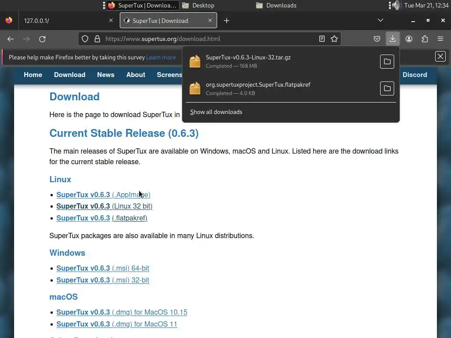Image resolution: width=451 pixels, height=338 pixels.
Task: Click the volume speaker icon in system panel
Action: [397, 5]
